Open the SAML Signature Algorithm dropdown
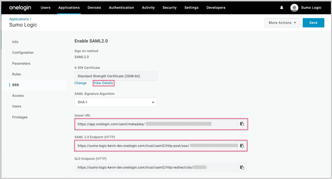The image size is (332, 179). 116,102
